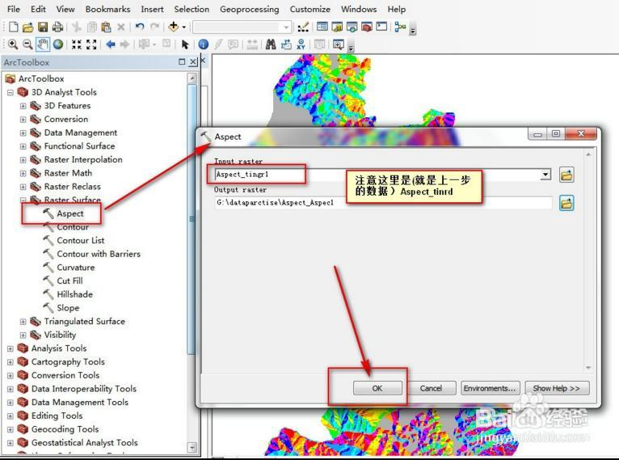The image size is (619, 460).
Task: Click Data Interoperability Tools toolbox
Action: click(84, 389)
